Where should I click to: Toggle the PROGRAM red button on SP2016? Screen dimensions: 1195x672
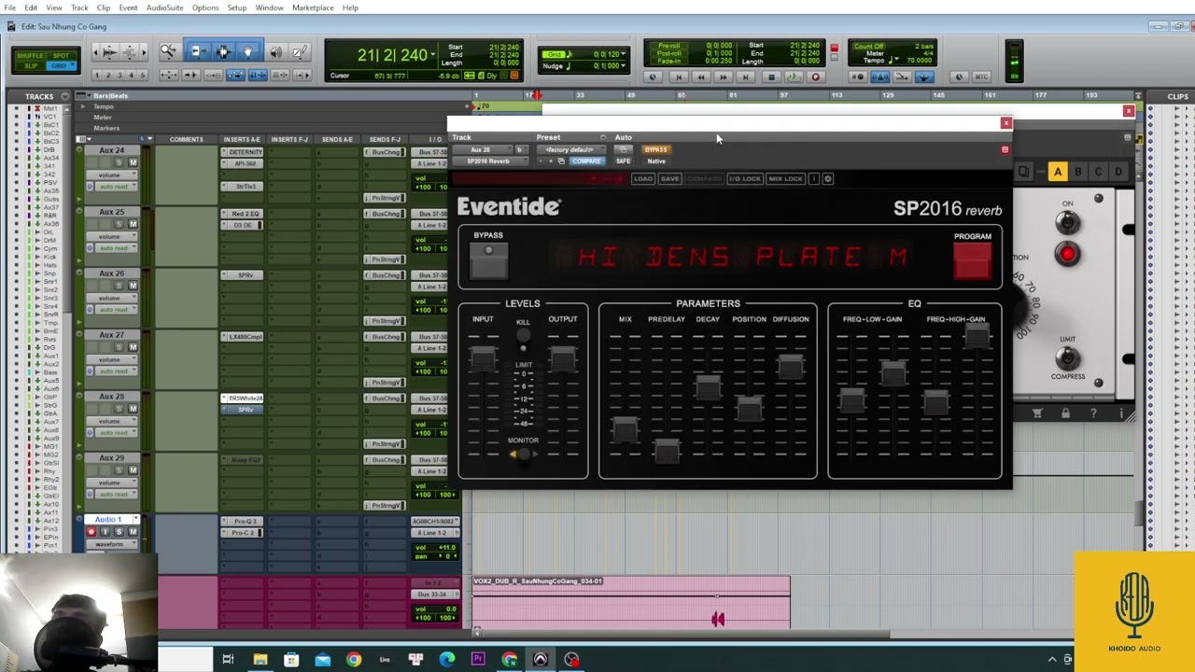pyautogui.click(x=973, y=260)
